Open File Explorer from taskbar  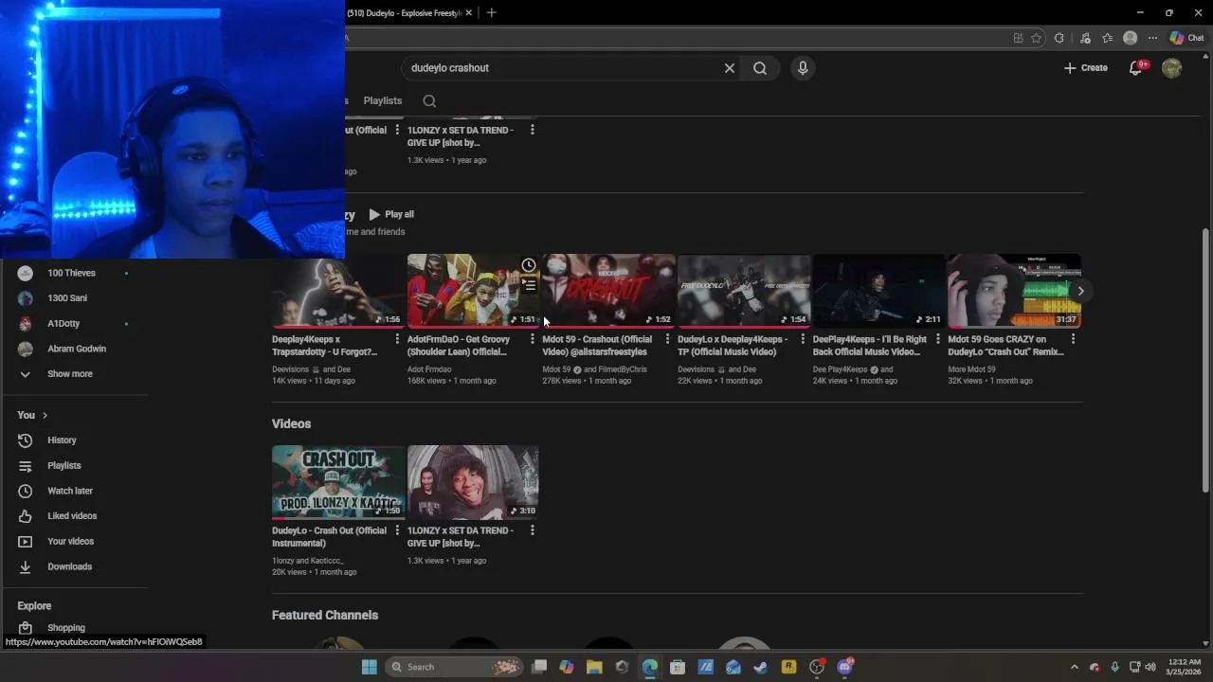[594, 667]
